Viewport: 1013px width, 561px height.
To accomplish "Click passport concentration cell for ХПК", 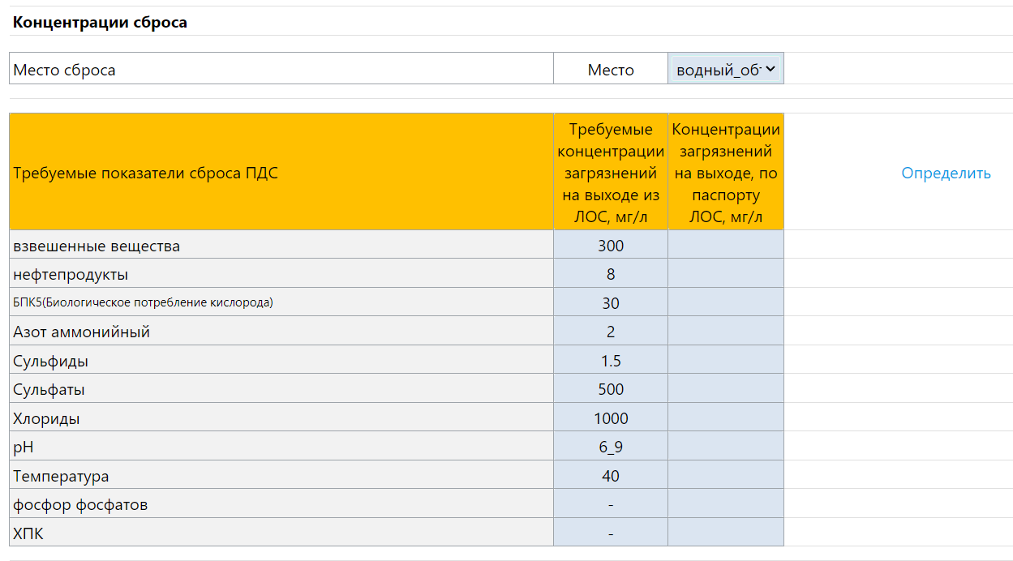I will tap(726, 533).
